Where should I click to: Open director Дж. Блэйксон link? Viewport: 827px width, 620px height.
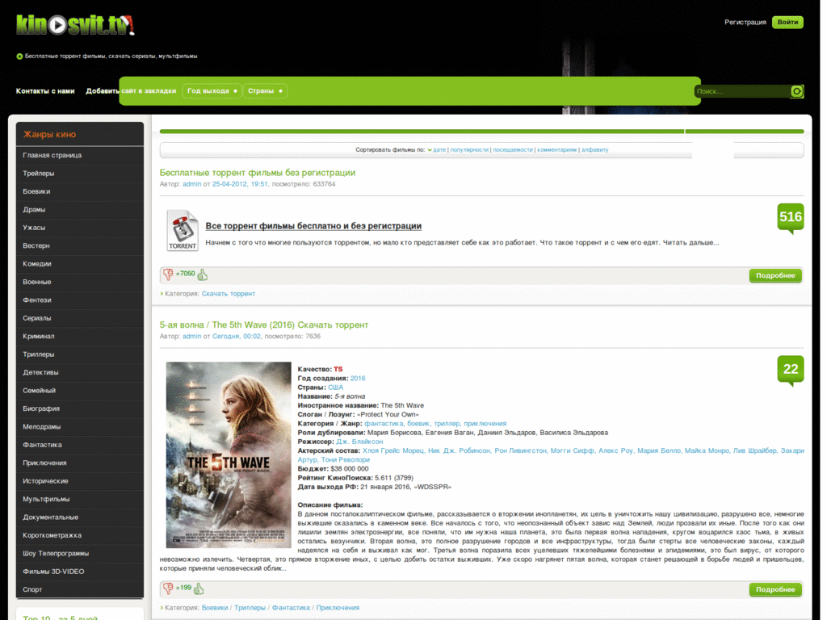359,442
